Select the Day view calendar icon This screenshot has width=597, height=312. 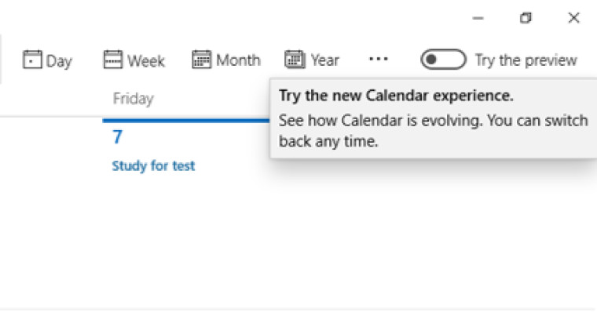(32, 60)
